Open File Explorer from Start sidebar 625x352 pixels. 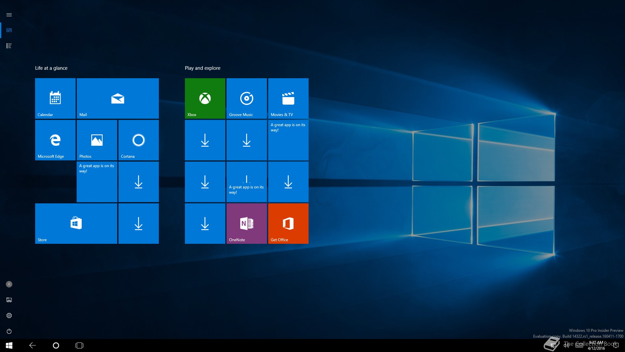coord(9,300)
